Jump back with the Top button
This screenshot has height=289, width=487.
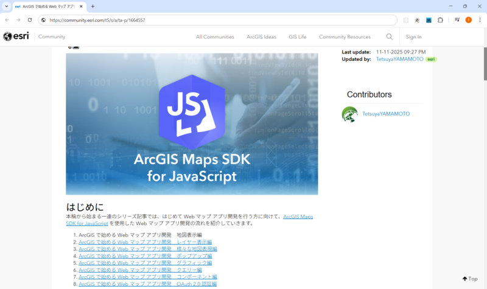(x=470, y=279)
